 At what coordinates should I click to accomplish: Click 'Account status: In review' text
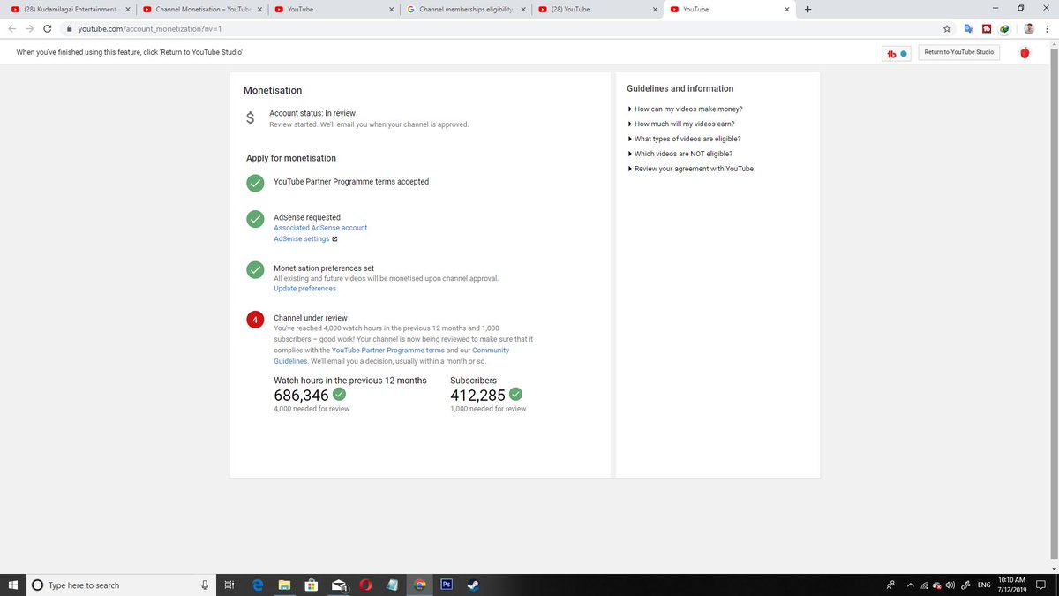pos(312,113)
